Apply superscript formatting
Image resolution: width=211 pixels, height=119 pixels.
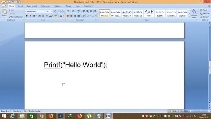click(x=47, y=16)
